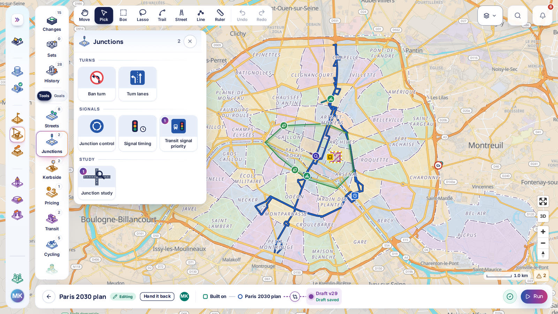Switch map to 3D view
This screenshot has width=558, height=314.
click(543, 216)
